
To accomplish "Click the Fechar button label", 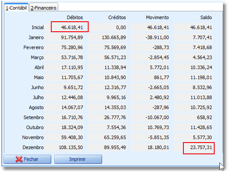I will (31, 159).
